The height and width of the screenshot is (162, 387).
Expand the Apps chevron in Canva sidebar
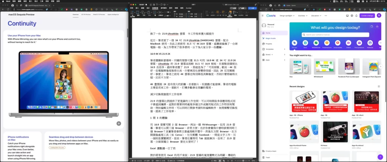pos(285,60)
